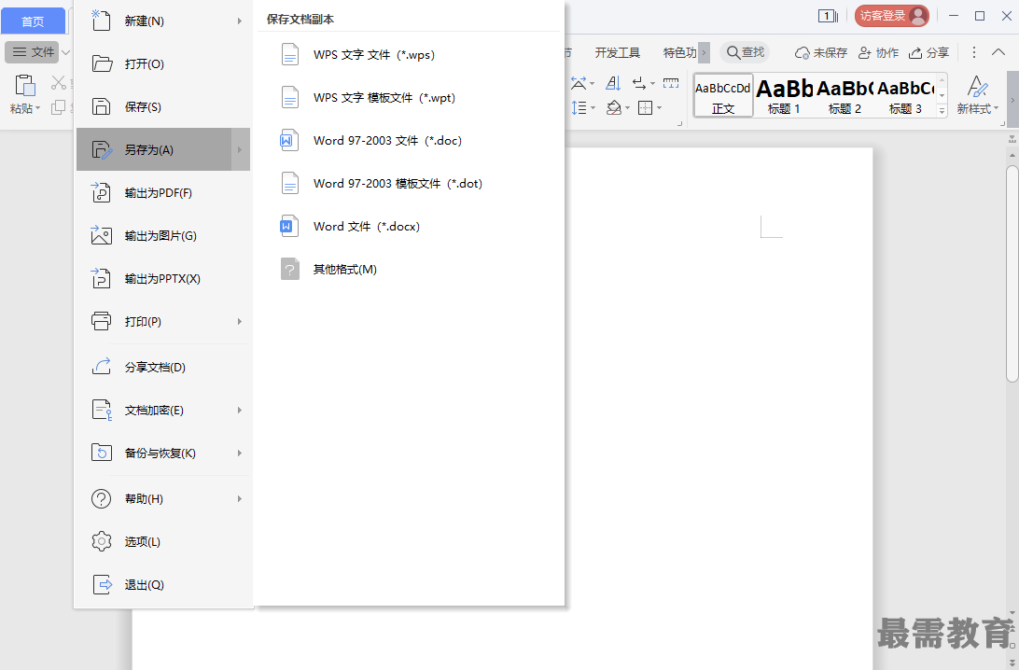Expand the 另存为(A) submenu arrow
This screenshot has width=1019, height=670.
click(x=239, y=149)
